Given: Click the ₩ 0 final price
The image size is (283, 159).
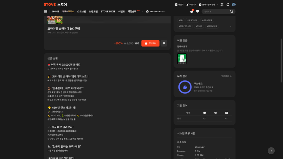Looking at the screenshot, I should 137,43.
